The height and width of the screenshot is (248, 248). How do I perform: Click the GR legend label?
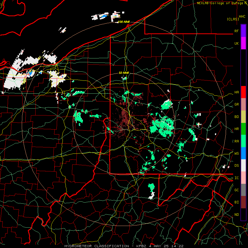click(236, 104)
